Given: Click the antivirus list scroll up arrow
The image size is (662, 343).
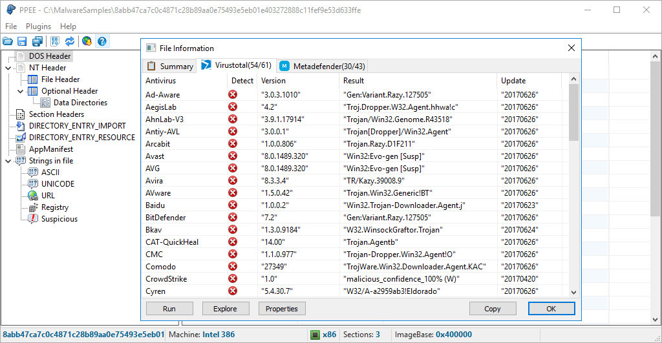Looking at the screenshot, I should click(573, 78).
